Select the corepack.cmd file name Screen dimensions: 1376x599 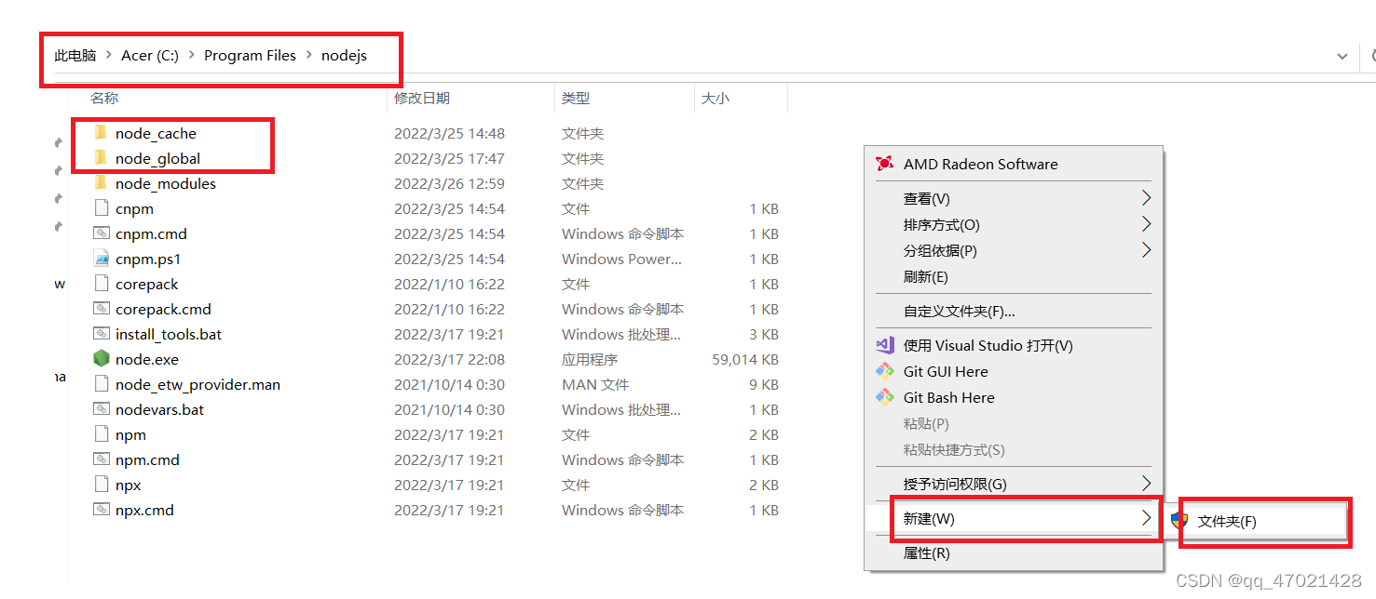tap(163, 309)
